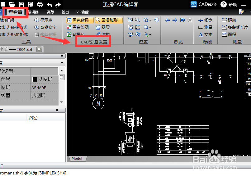Undo the last action

(x=50, y=5)
